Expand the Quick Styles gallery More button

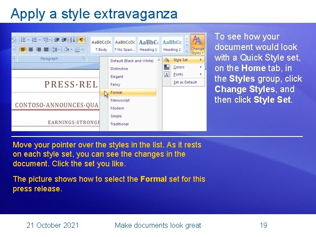coord(187,51)
